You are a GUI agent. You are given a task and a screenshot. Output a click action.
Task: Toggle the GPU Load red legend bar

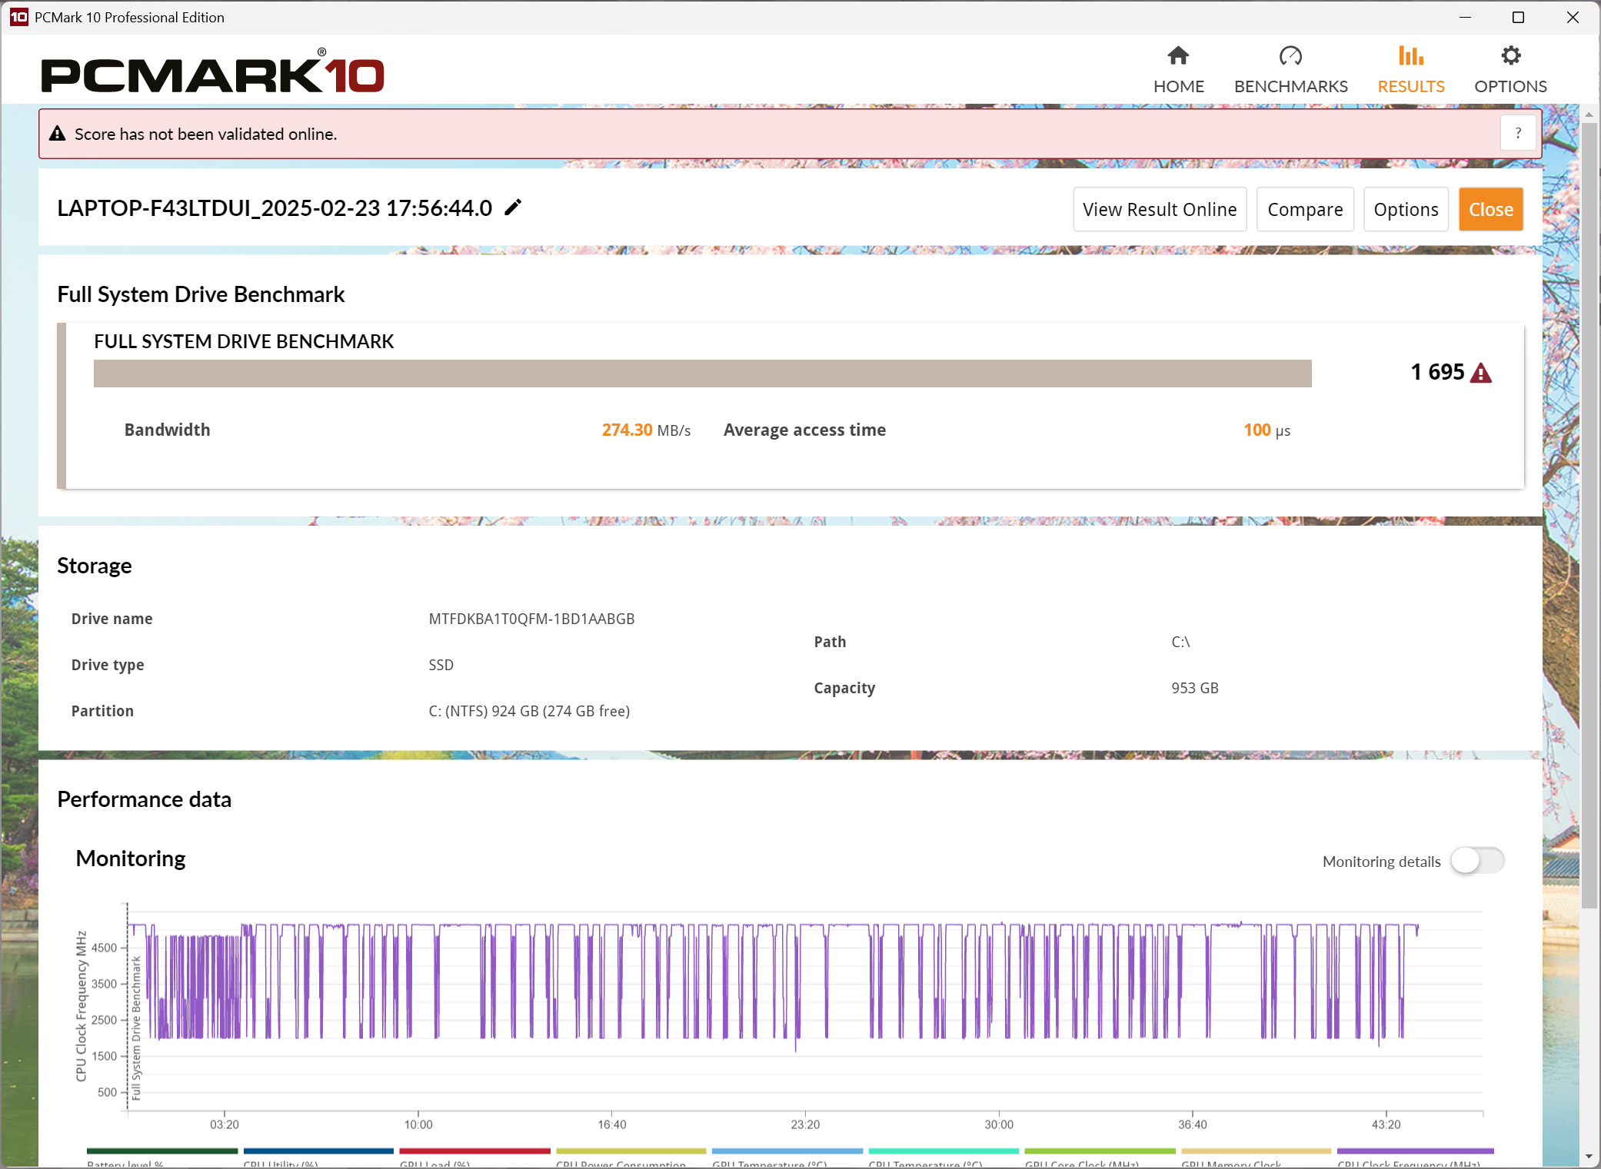click(x=474, y=1151)
